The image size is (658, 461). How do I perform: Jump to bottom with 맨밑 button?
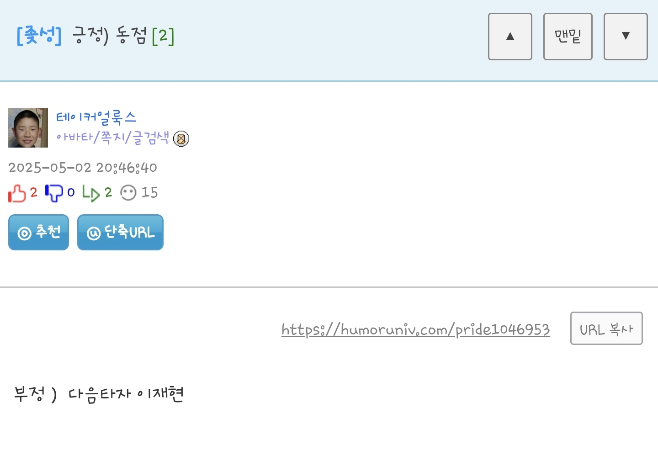(568, 37)
